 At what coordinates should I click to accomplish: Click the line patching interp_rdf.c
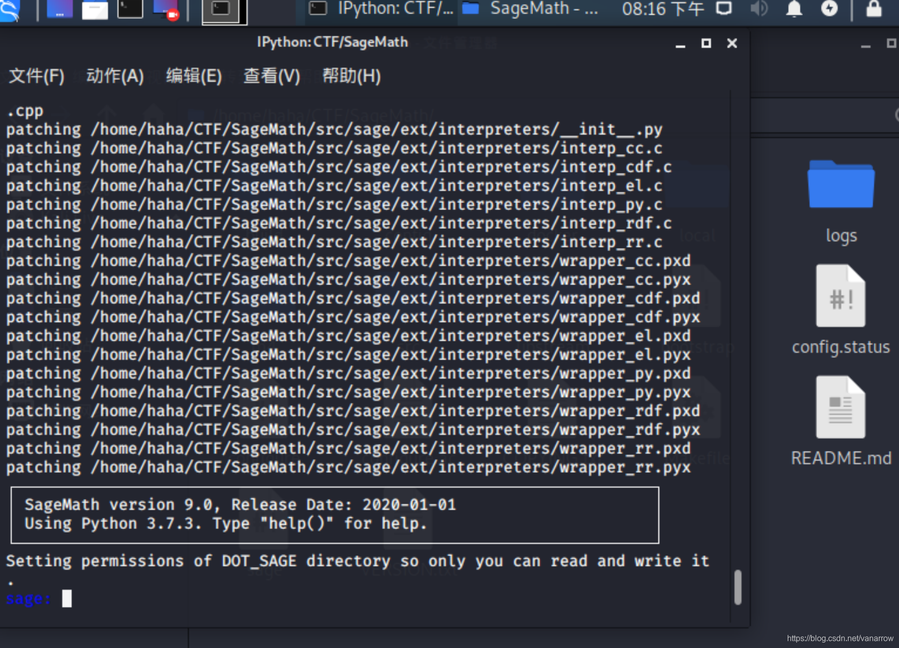pos(339,223)
